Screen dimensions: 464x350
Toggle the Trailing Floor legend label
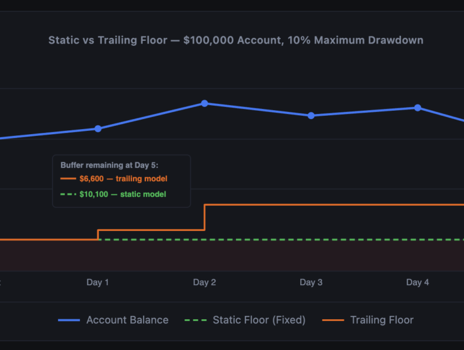coord(382,320)
